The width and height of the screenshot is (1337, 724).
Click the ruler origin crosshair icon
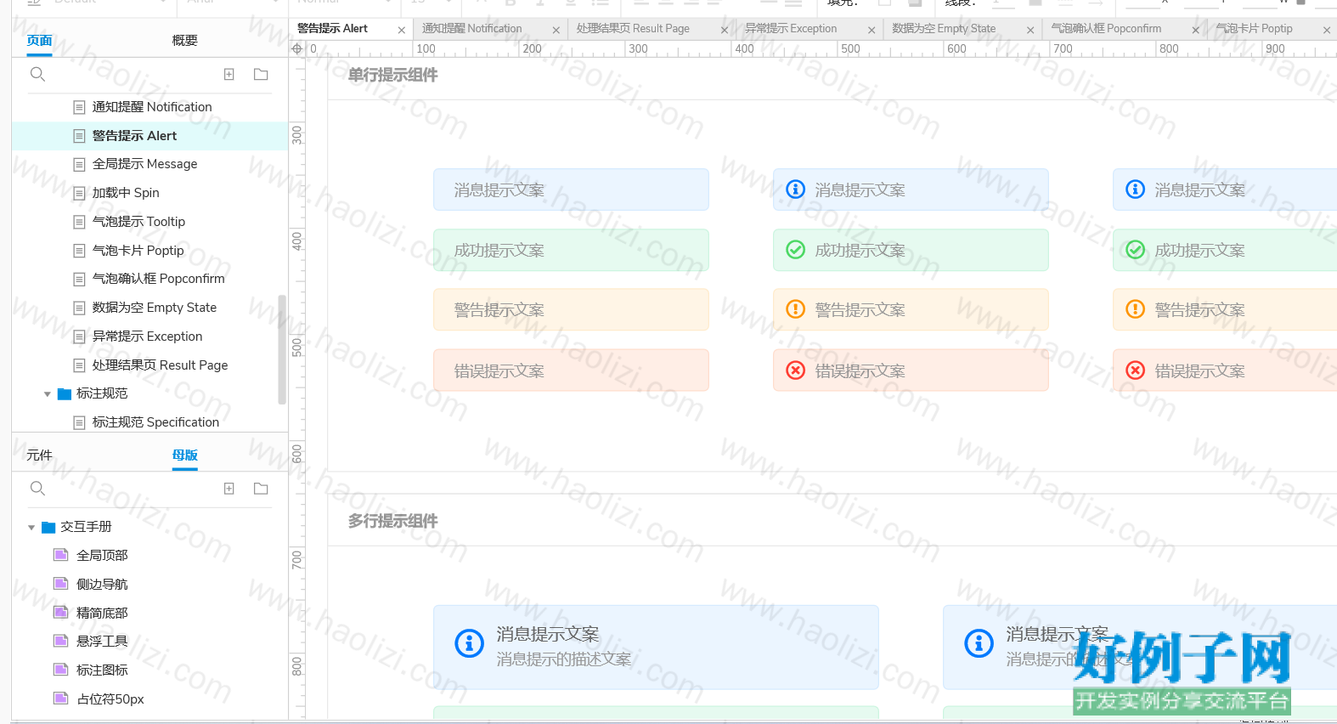pos(296,48)
